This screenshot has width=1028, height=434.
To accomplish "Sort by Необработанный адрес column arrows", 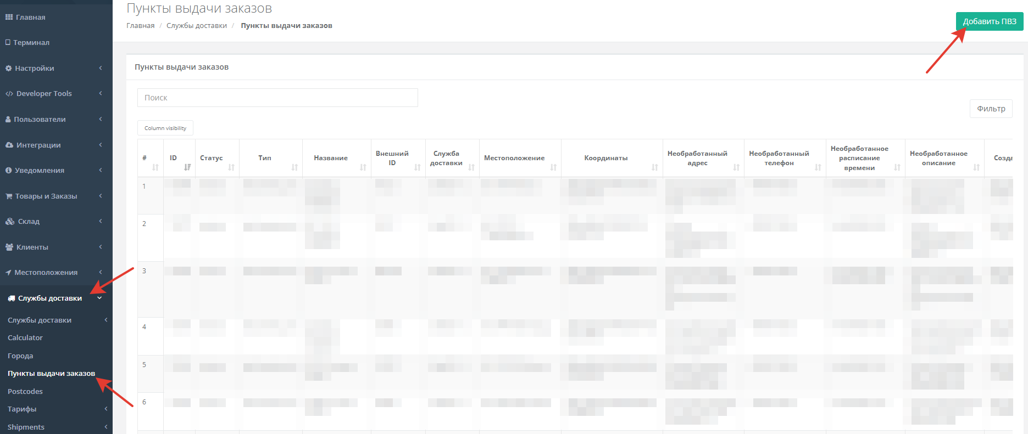I will pos(736,167).
